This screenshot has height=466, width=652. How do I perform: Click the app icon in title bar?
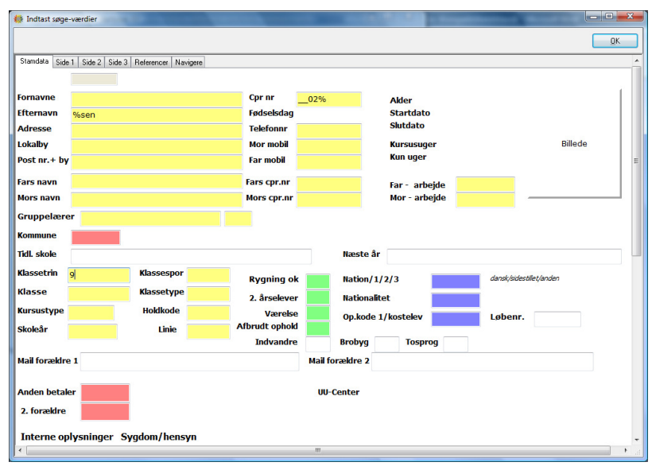point(18,19)
